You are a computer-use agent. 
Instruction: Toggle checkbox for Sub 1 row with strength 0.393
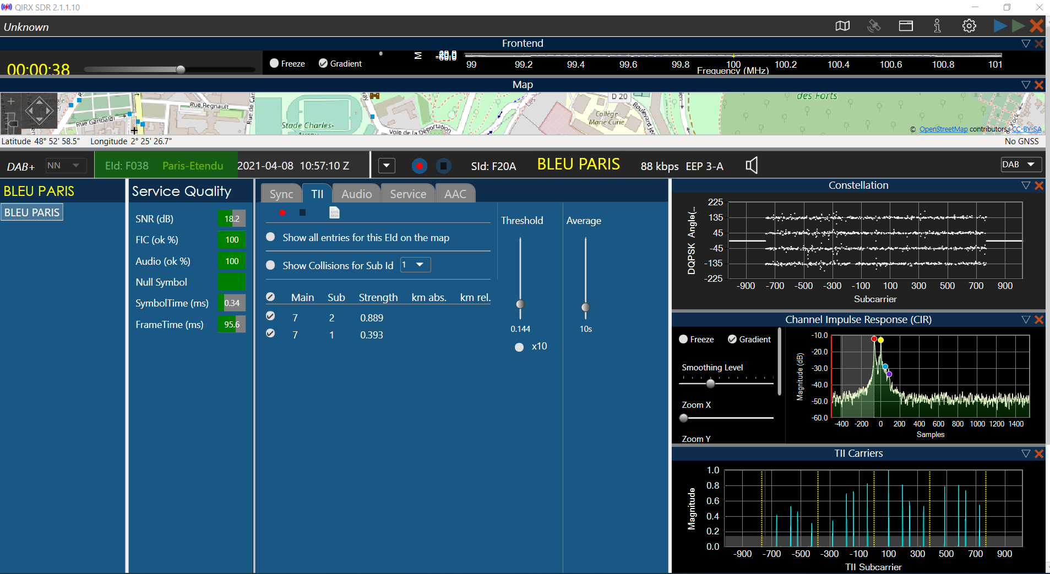(270, 333)
